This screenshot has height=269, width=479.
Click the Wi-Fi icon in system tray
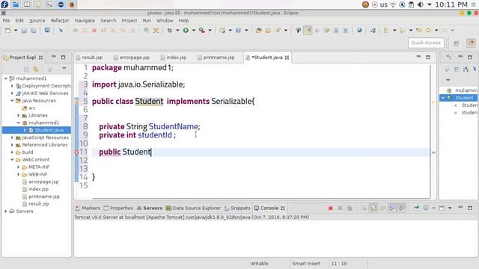coord(393,4)
